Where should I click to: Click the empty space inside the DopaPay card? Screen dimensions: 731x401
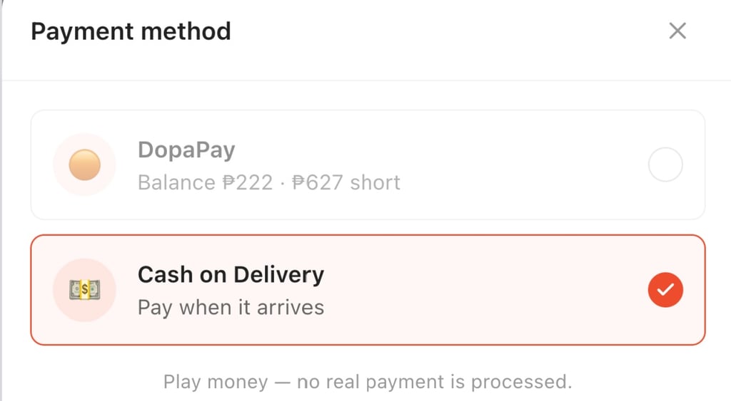coord(522,165)
